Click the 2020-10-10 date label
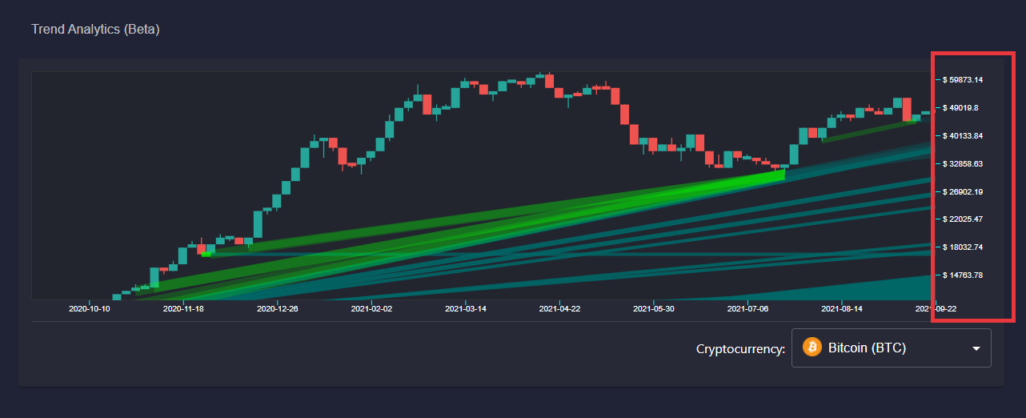The height and width of the screenshot is (418, 1026). click(x=89, y=307)
